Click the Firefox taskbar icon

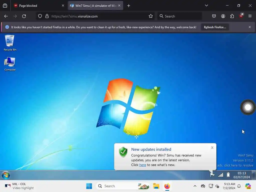[167, 186]
